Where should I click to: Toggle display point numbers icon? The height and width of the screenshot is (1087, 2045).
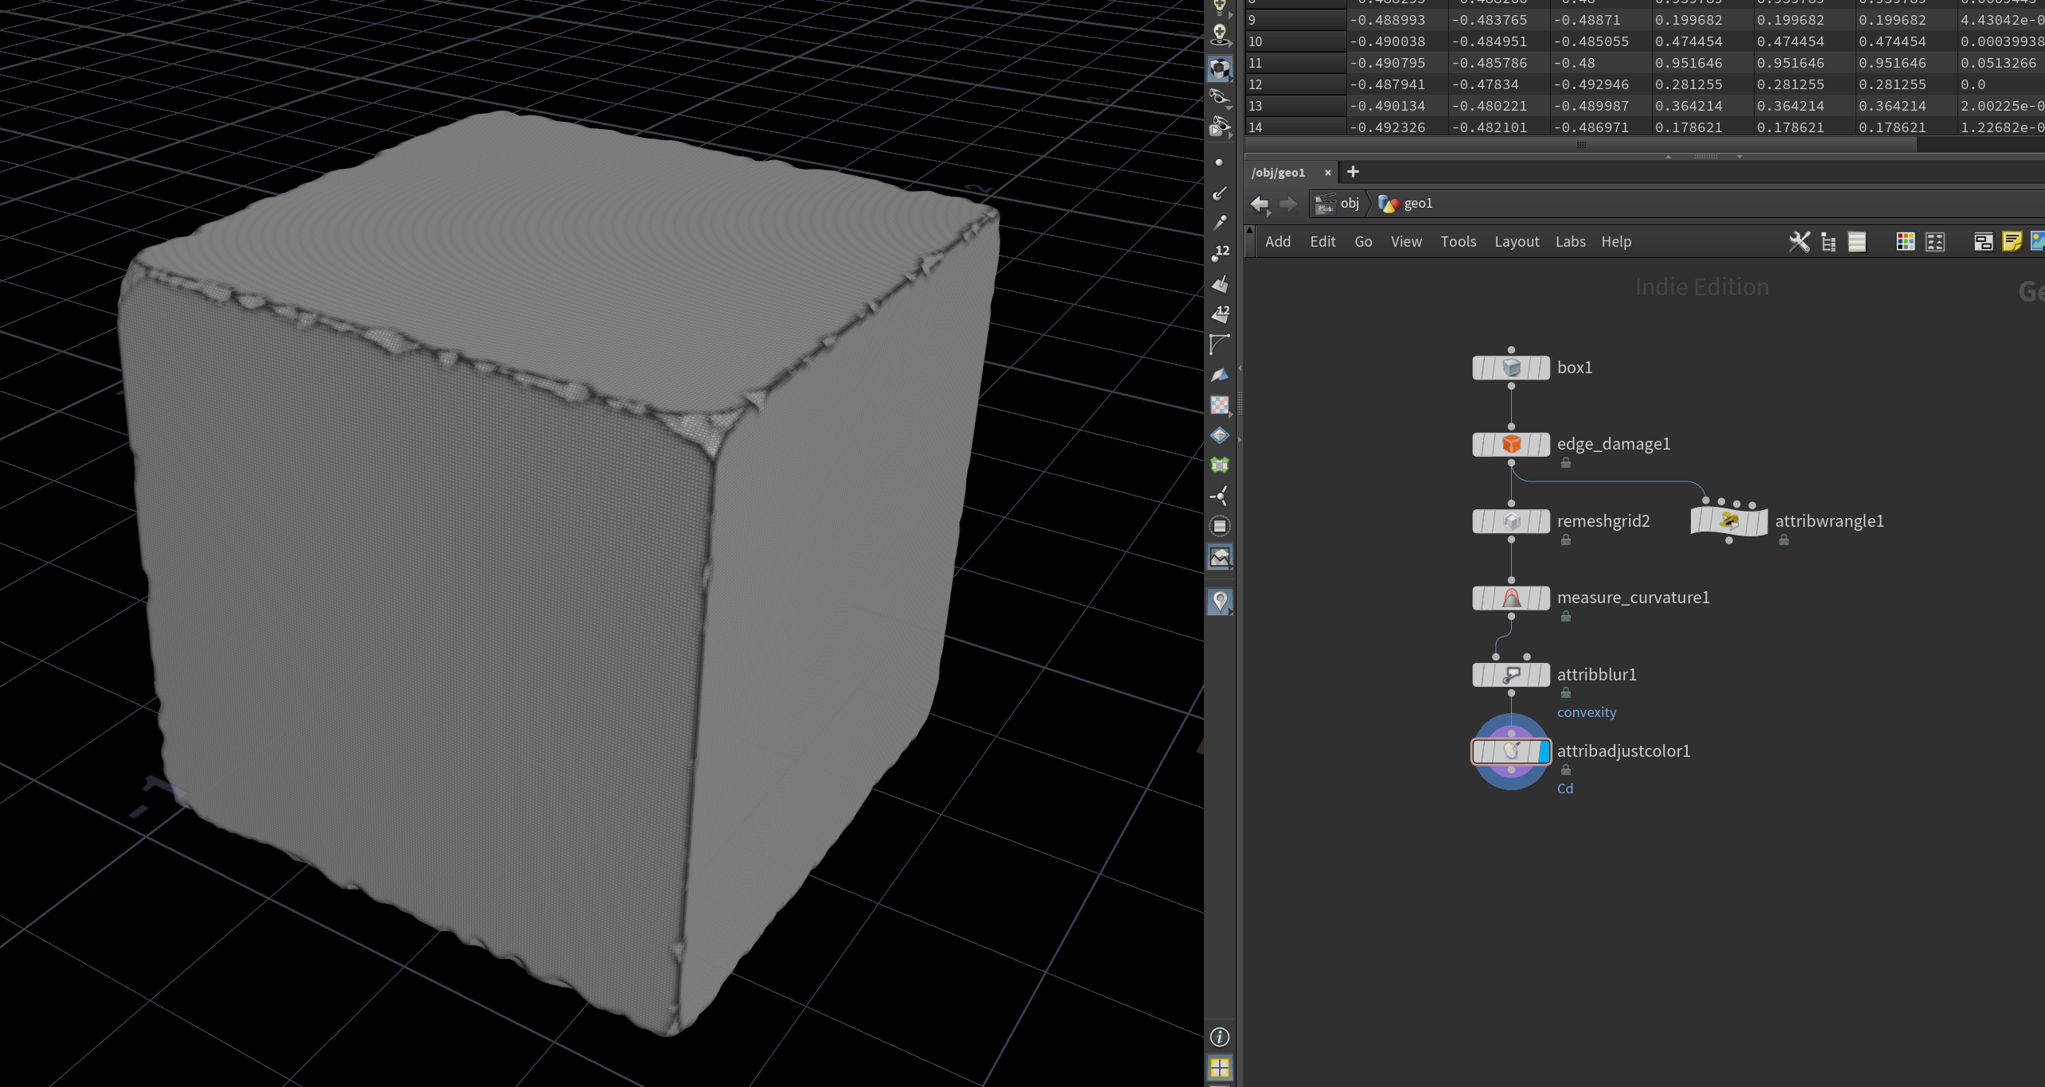pyautogui.click(x=1220, y=254)
